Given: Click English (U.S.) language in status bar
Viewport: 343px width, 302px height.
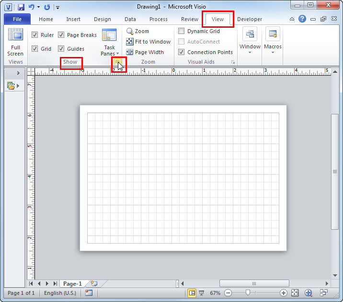Looking at the screenshot, I should (x=60, y=293).
